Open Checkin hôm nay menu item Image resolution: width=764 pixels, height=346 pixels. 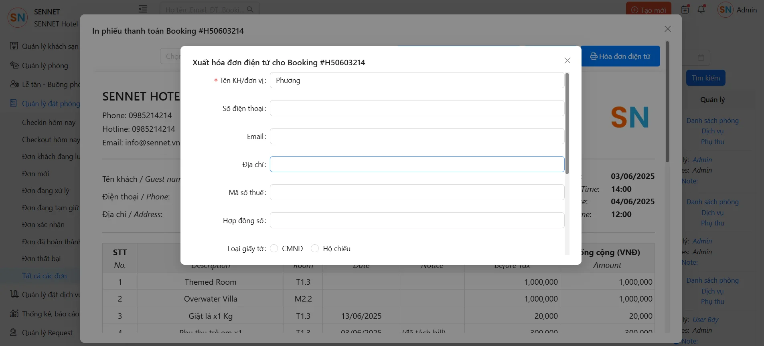click(x=49, y=123)
